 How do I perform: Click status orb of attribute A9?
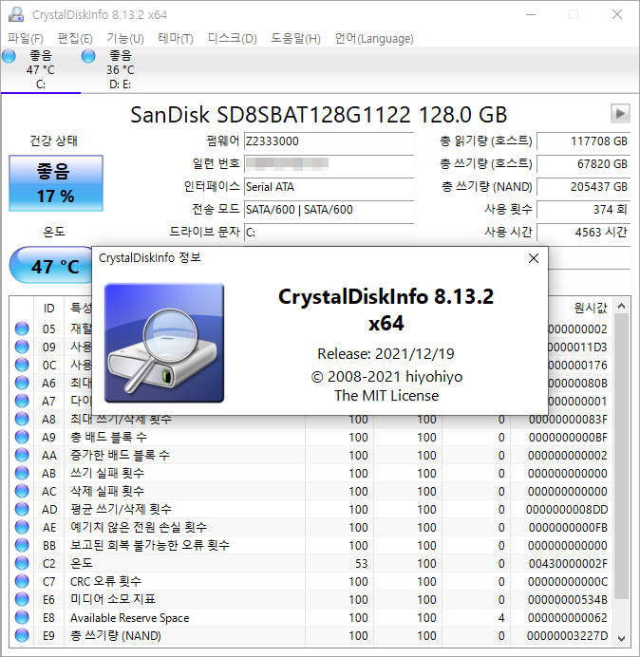tap(22, 437)
